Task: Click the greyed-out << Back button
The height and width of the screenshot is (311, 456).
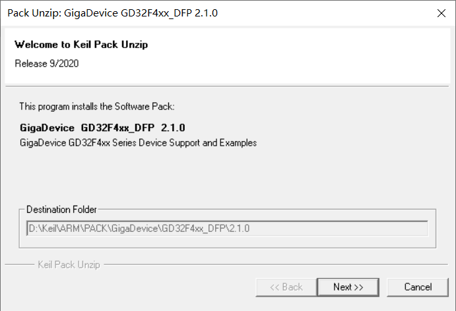Action: [x=286, y=287]
